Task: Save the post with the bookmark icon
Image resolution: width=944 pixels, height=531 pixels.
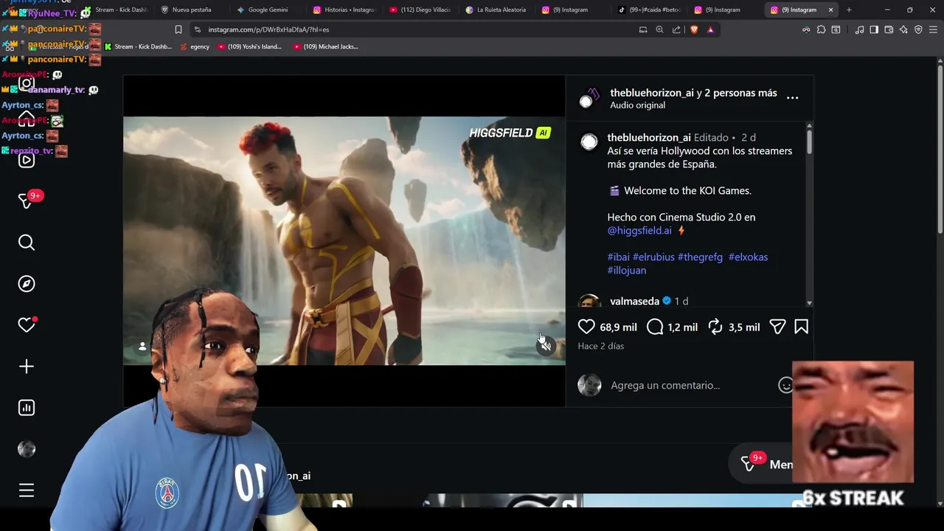Action: pyautogui.click(x=801, y=327)
